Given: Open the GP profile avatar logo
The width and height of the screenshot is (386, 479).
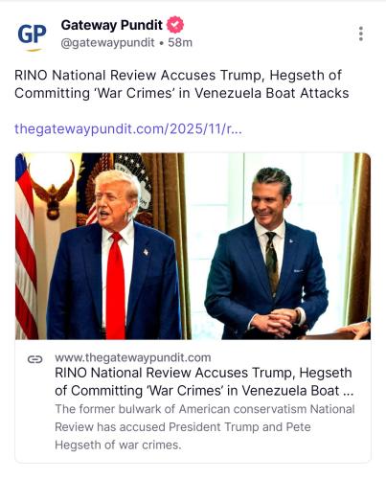Looking at the screenshot, I should (32, 35).
